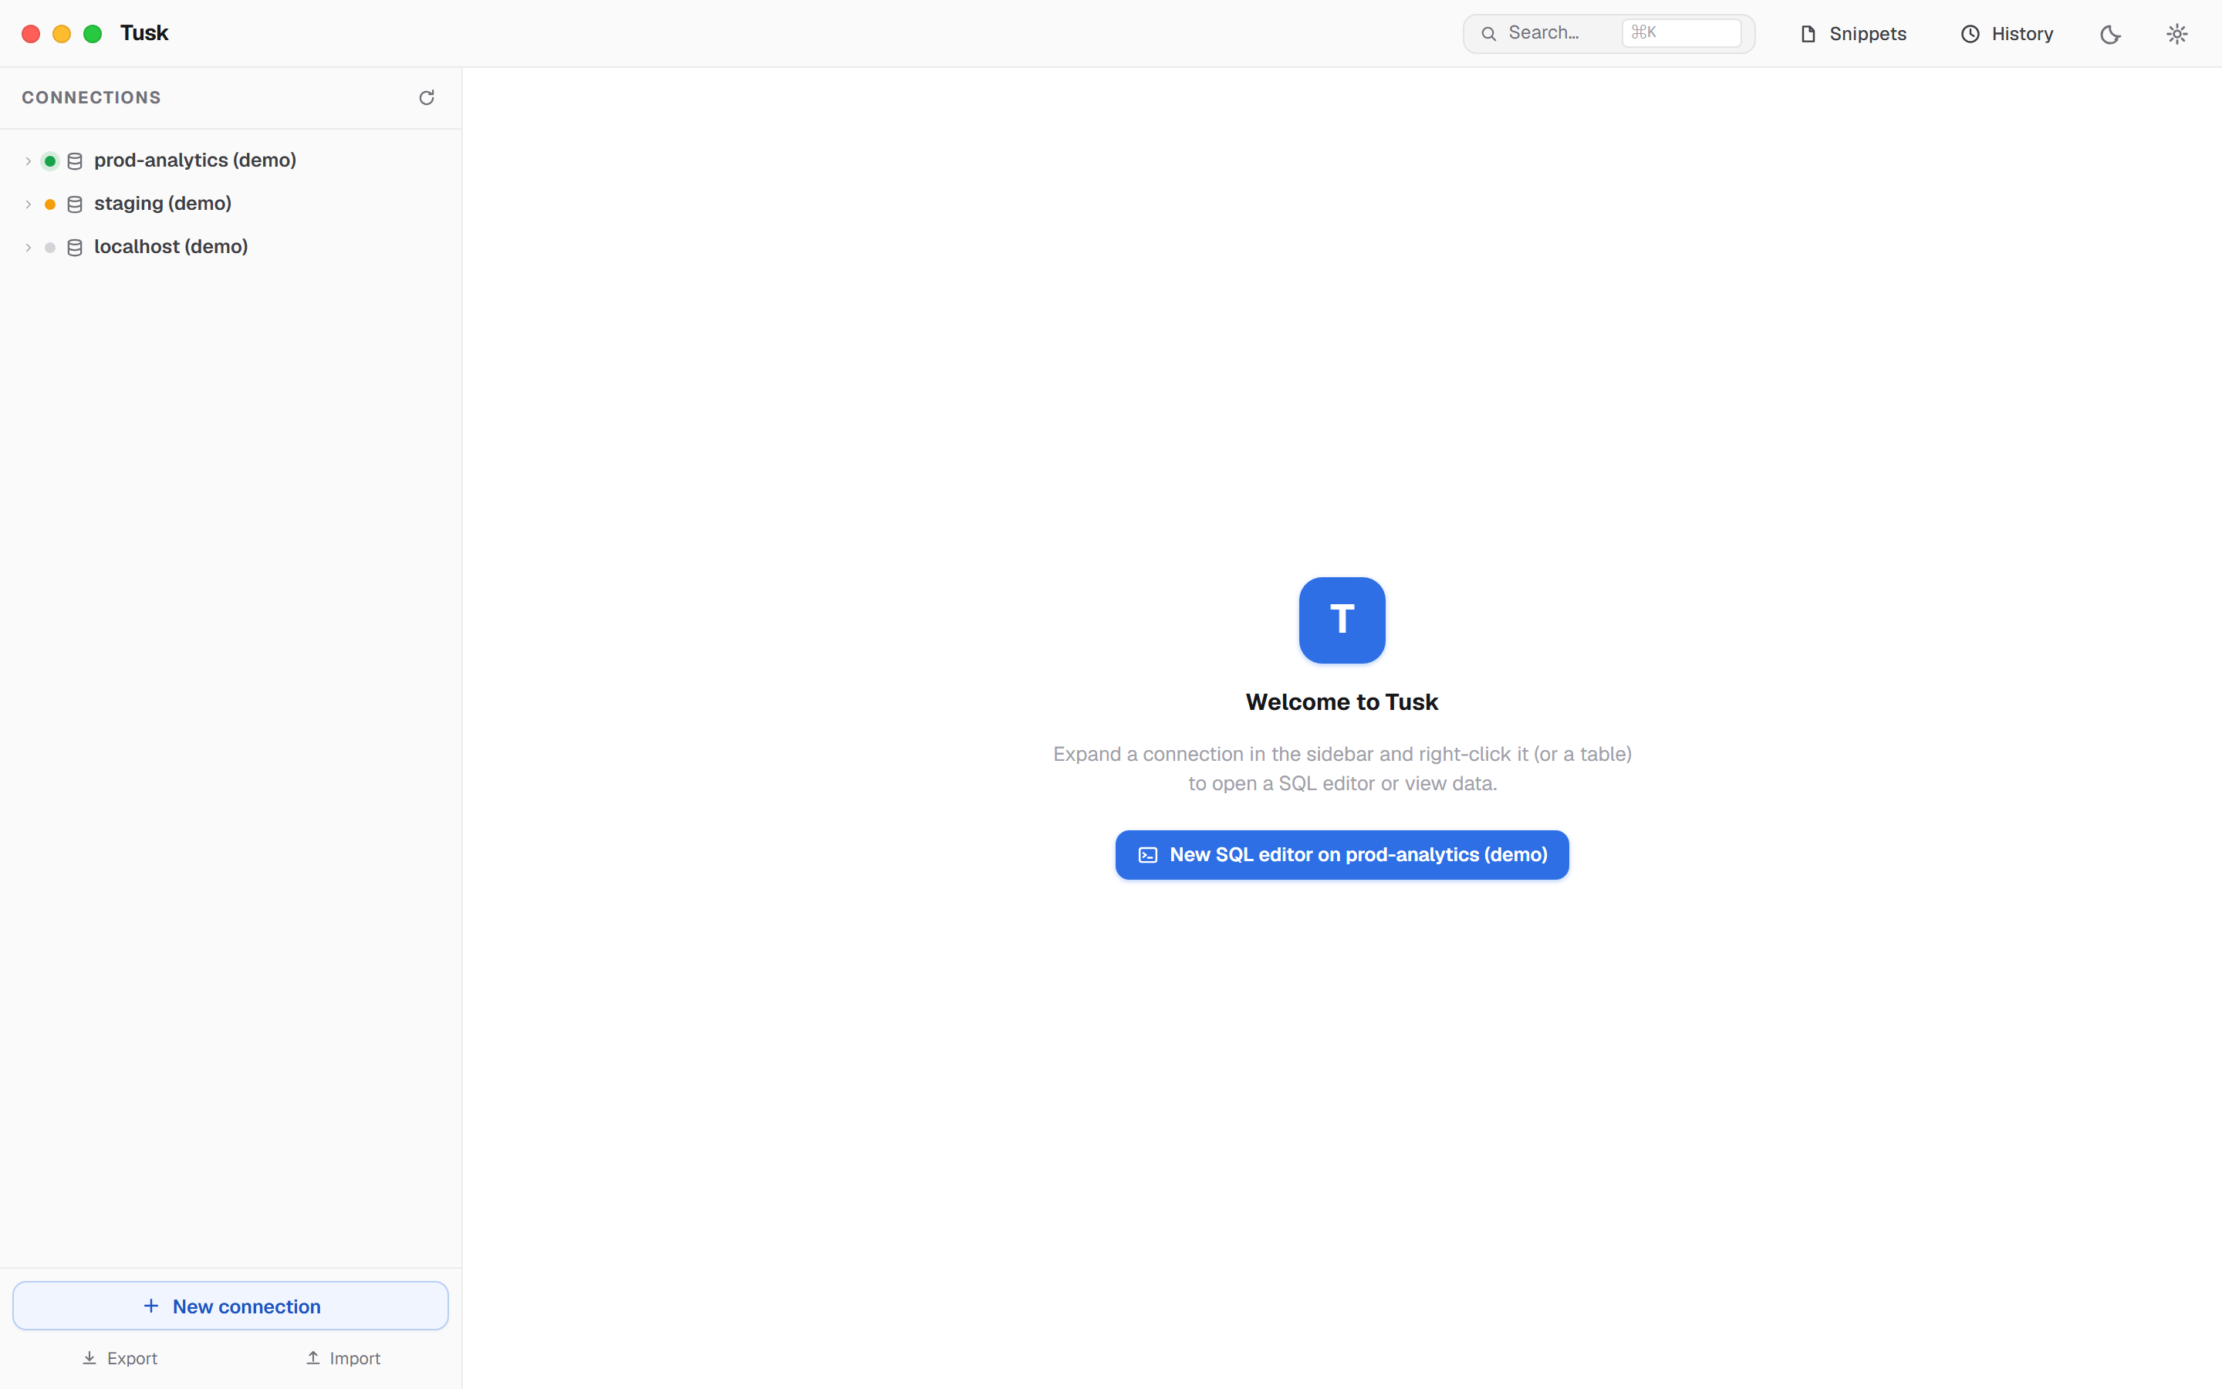Import connections from file
The image size is (2222, 1389).
[x=343, y=1358]
